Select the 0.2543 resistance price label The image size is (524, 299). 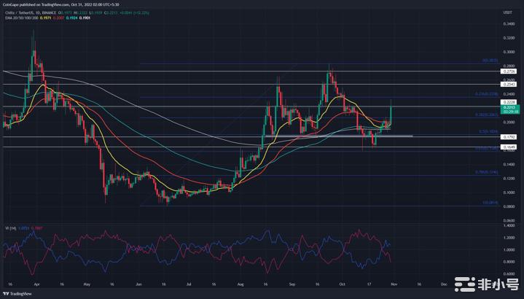pos(509,85)
